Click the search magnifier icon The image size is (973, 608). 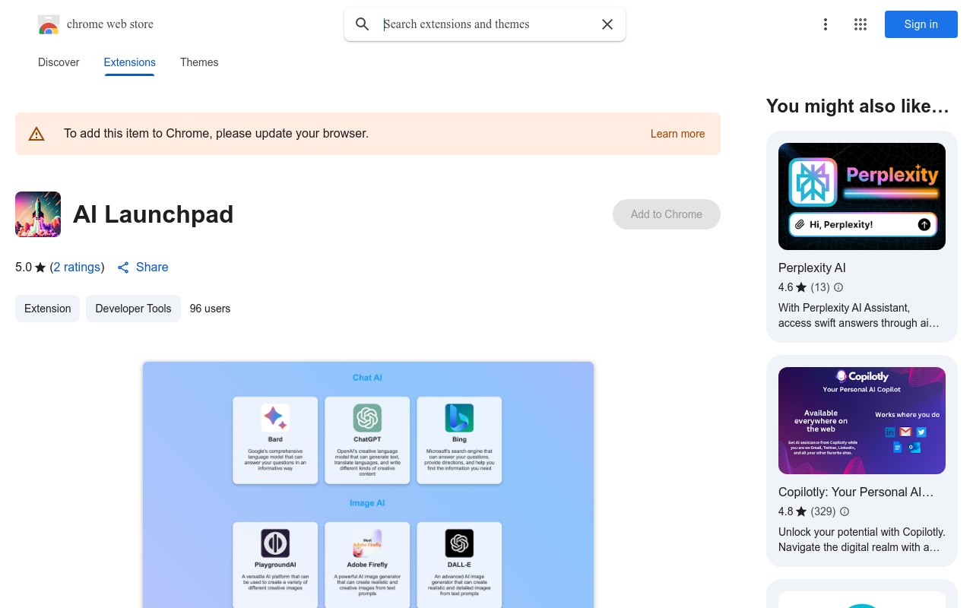pos(363,24)
